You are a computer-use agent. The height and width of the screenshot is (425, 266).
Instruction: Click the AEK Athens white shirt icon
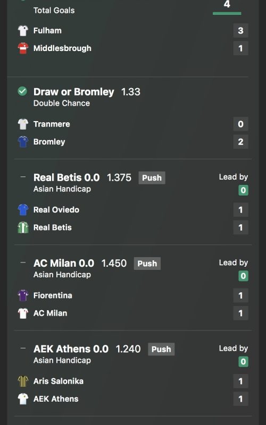tap(23, 399)
